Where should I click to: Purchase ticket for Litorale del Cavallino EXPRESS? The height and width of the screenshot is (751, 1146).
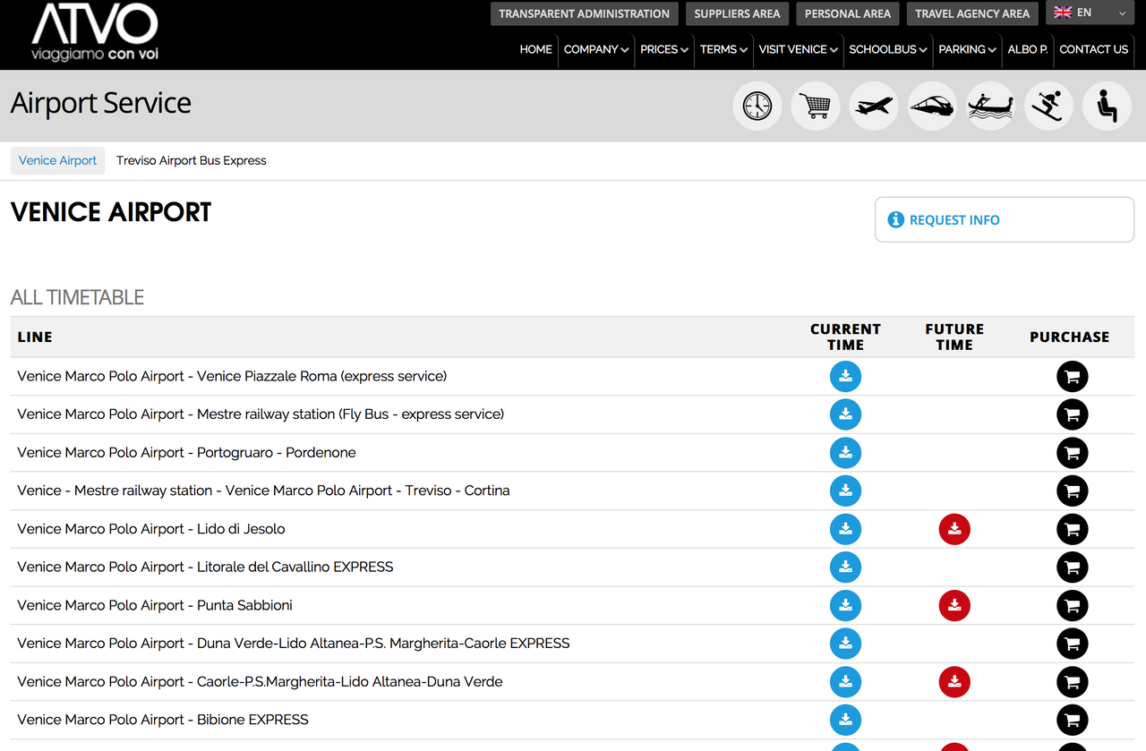pyautogui.click(x=1073, y=567)
